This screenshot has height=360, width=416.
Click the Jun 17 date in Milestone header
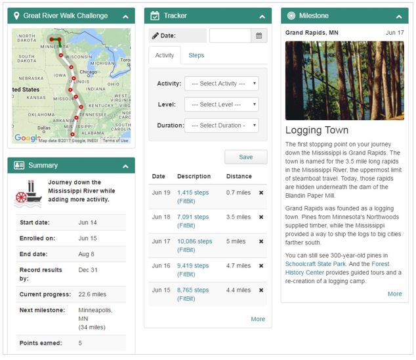coord(395,33)
